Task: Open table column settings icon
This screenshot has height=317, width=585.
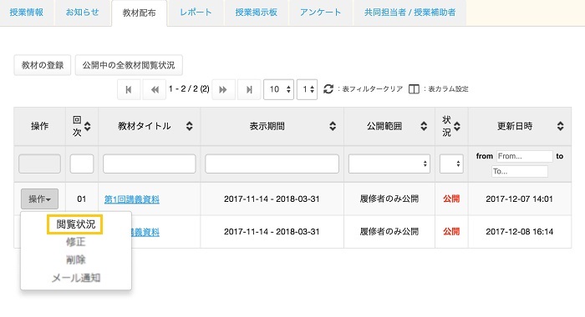Action: click(414, 89)
